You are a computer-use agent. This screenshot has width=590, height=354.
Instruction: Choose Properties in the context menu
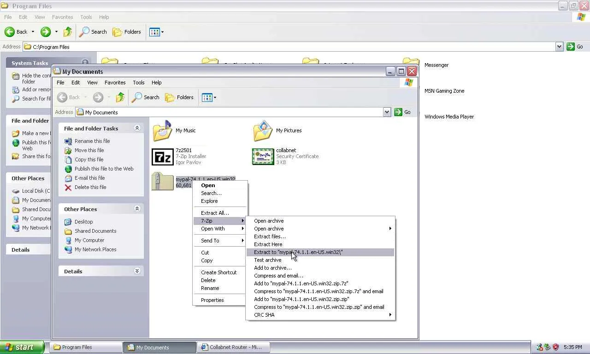tap(220, 300)
